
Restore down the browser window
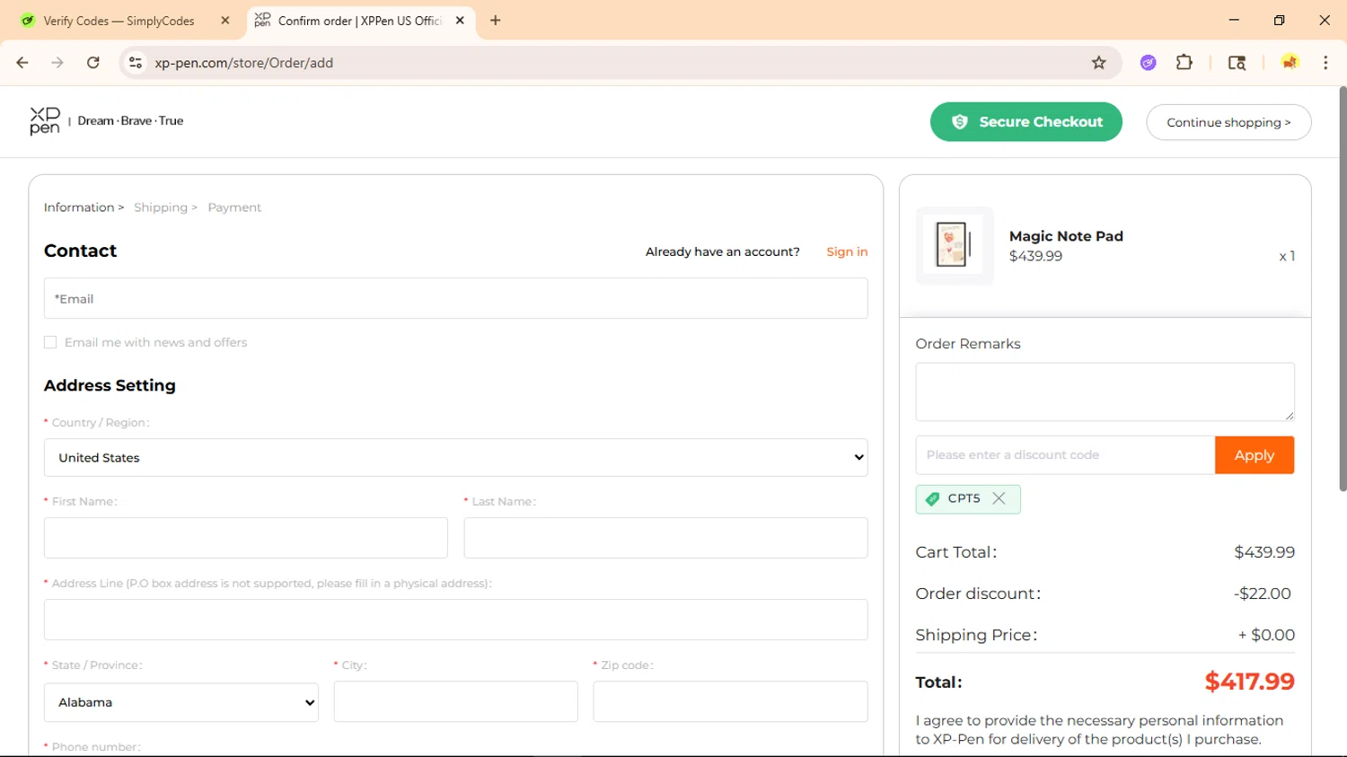(1280, 20)
